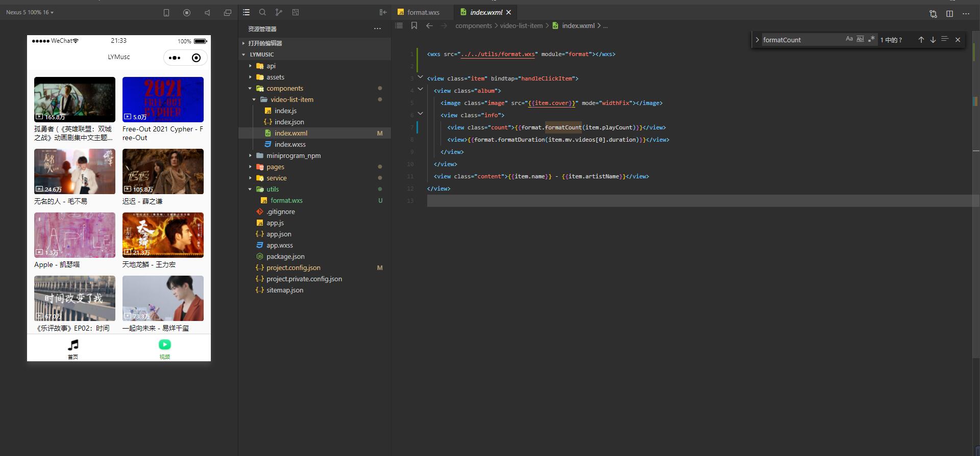Viewport: 980px width, 456px height.
Task: Click the outline list icon in breadcrumb bar
Action: (x=399, y=25)
